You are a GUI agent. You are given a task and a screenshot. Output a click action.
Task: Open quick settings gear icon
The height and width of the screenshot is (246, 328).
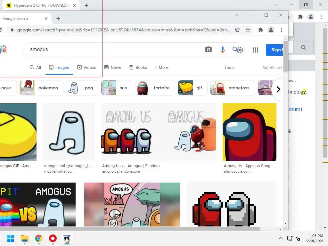pyautogui.click(x=240, y=50)
